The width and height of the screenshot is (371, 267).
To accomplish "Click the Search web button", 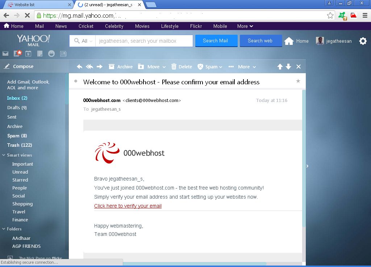I will 261,41.
